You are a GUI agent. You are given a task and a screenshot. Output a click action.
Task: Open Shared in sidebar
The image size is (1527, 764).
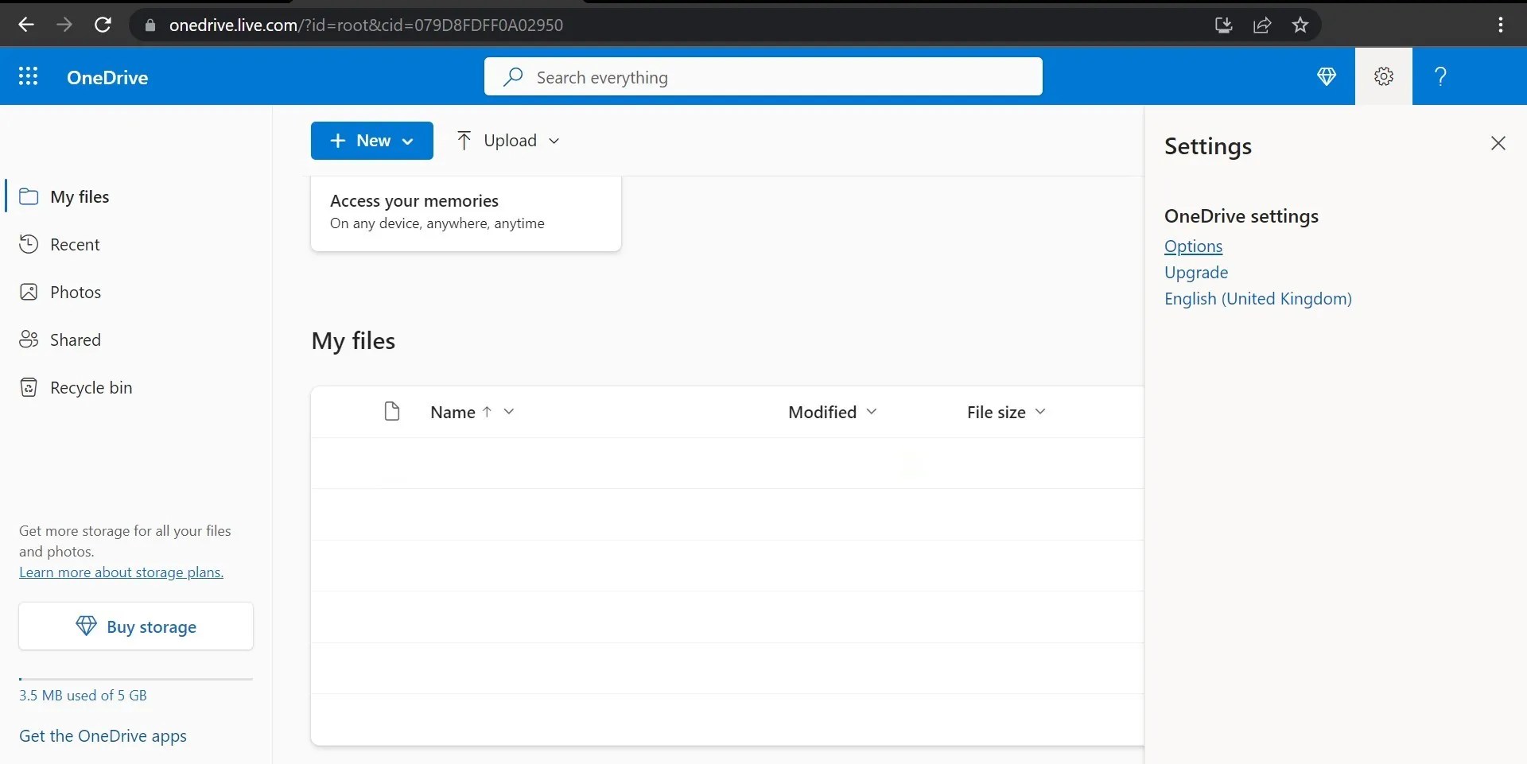click(x=76, y=339)
